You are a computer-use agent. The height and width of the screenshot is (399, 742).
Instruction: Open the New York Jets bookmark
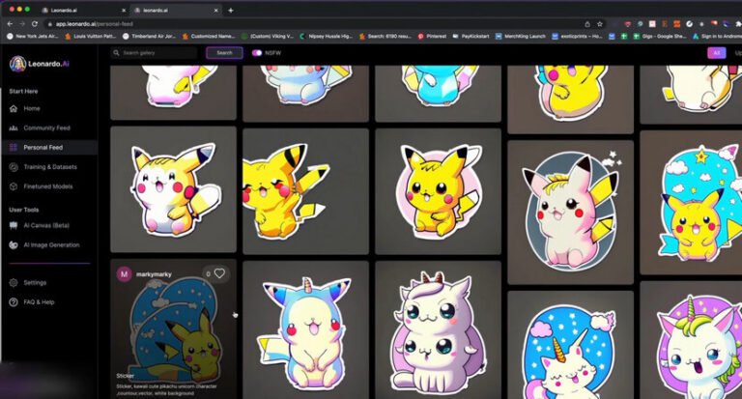[33, 36]
